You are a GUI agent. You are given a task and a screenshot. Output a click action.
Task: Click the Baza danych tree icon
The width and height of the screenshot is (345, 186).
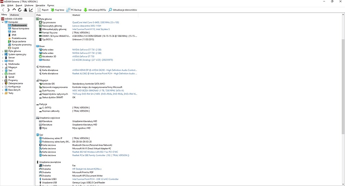6,90
